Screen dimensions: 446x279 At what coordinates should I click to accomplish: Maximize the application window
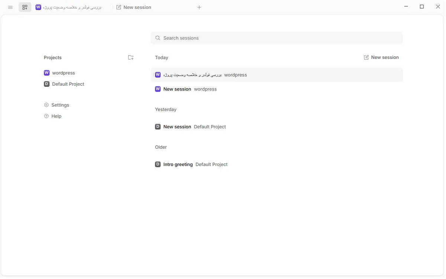click(x=422, y=7)
